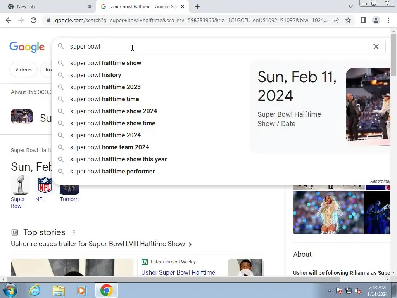Switch to the New Tab tab
The height and width of the screenshot is (298, 397).
pos(48,7)
